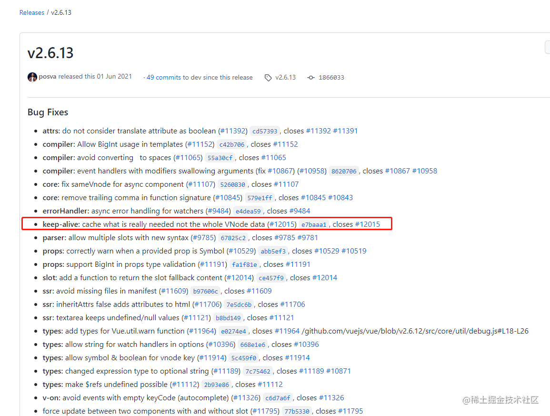Open issue #10519 link
550x416 pixels.
tap(354, 251)
